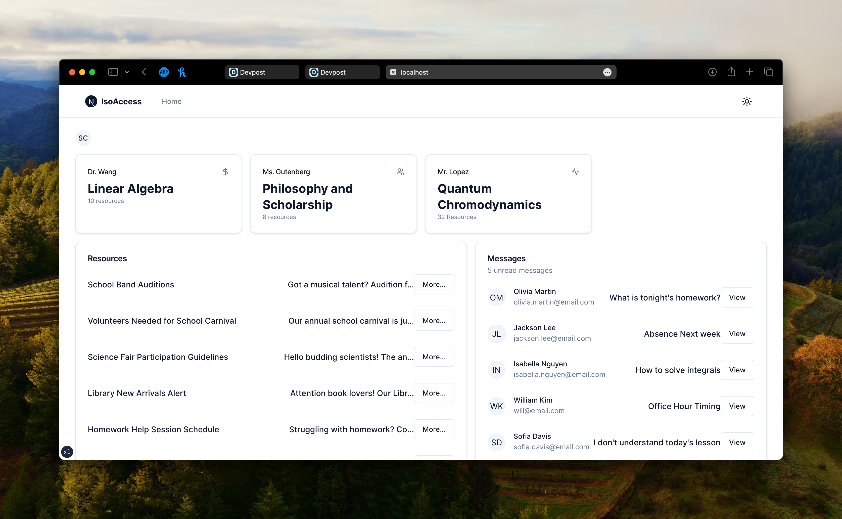Click the IsoAccess logo icon
Screen dimensions: 842x519
point(91,101)
